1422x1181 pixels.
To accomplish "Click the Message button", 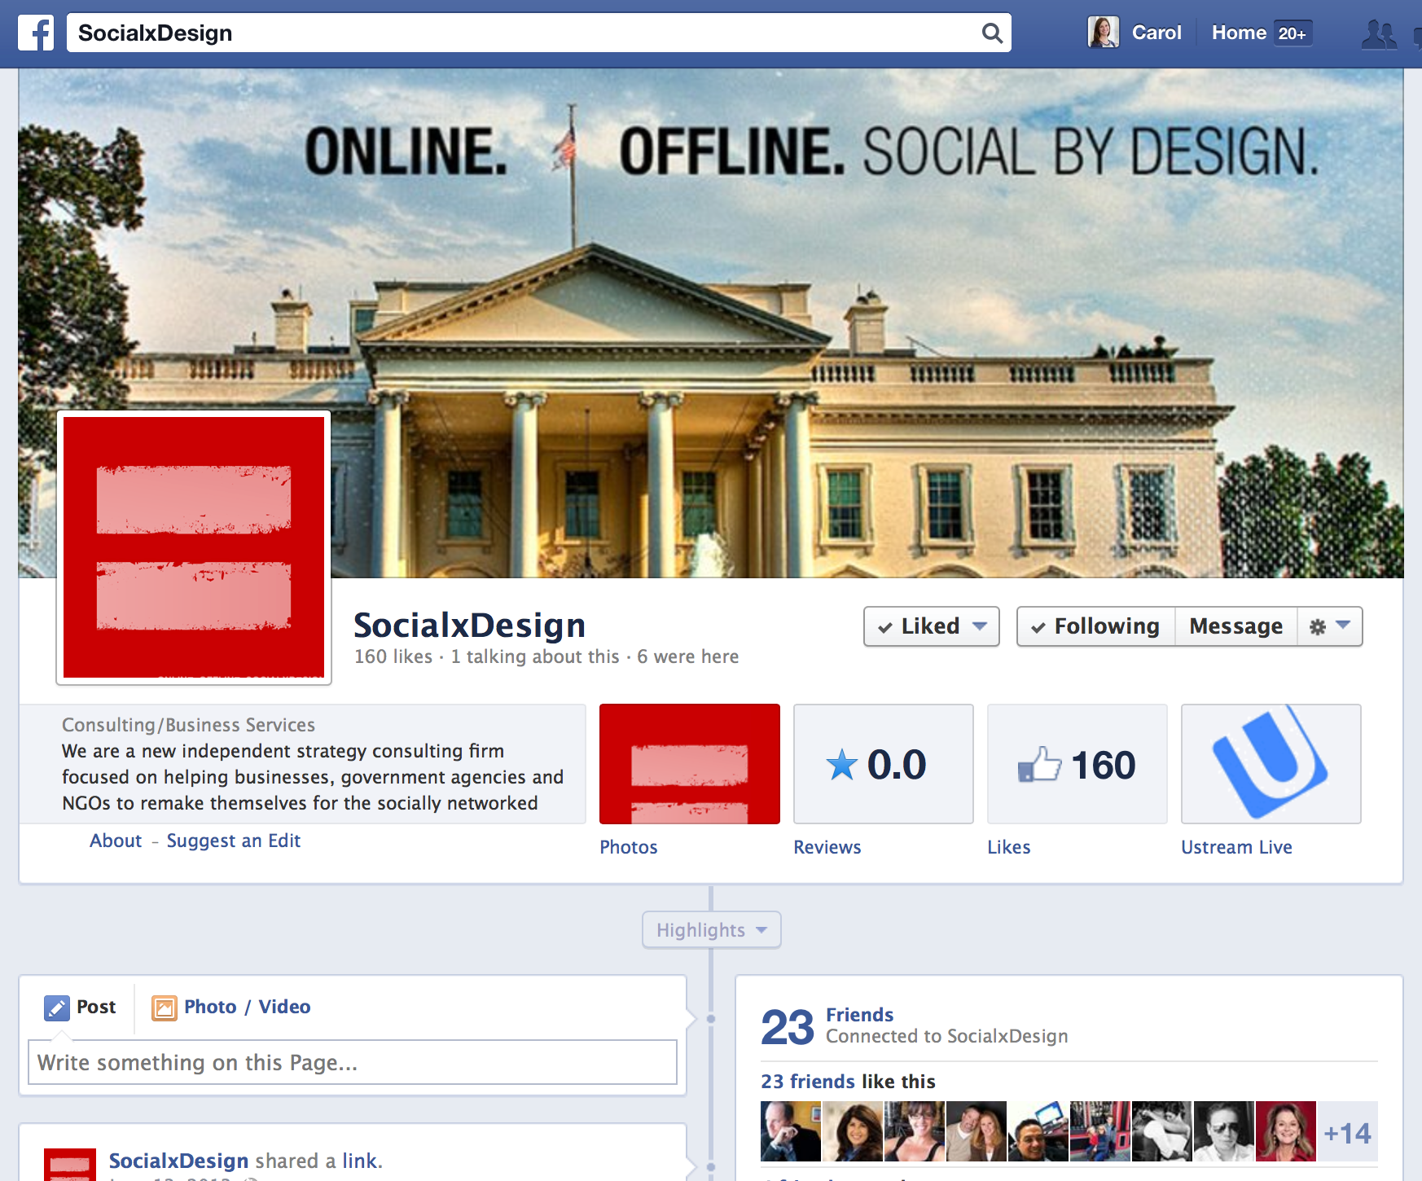I will (1236, 626).
